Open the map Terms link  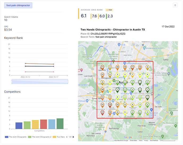(x=140, y=140)
